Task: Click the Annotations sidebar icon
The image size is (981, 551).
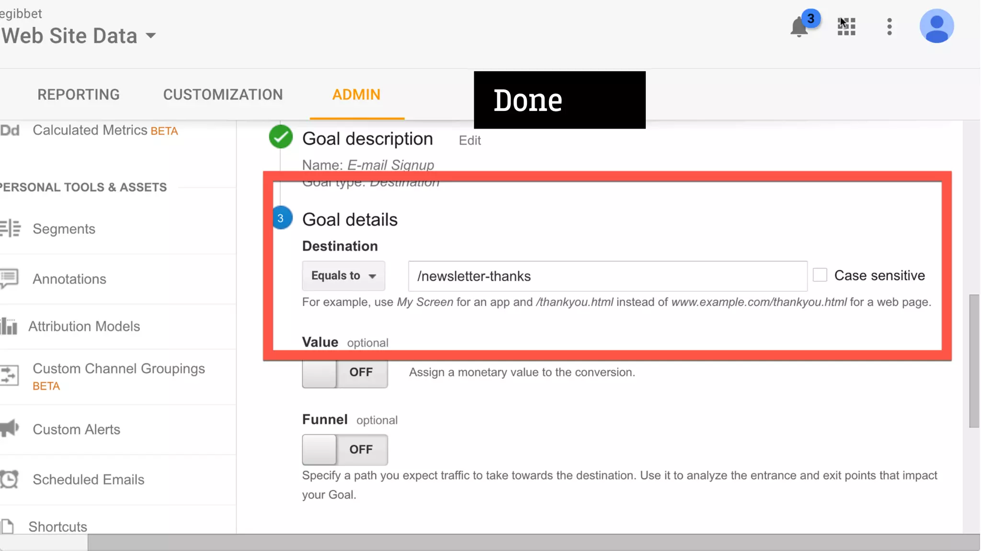Action: (10, 278)
